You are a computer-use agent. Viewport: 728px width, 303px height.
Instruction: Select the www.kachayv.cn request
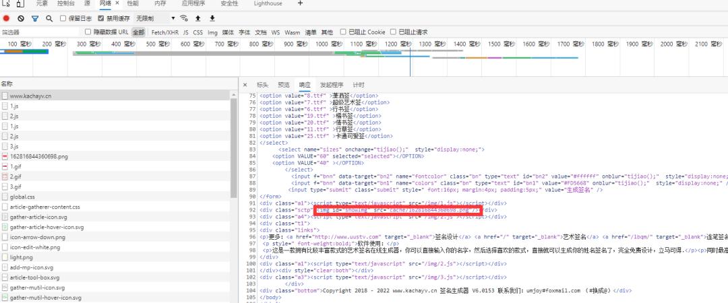[x=115, y=96]
